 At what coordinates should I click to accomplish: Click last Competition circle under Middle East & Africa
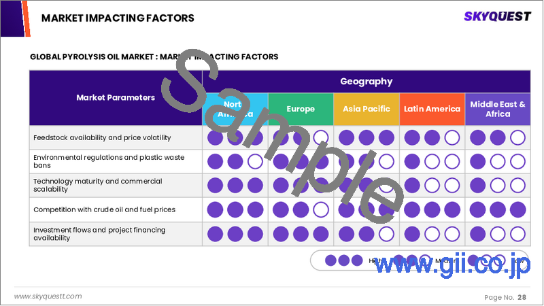coord(517,209)
